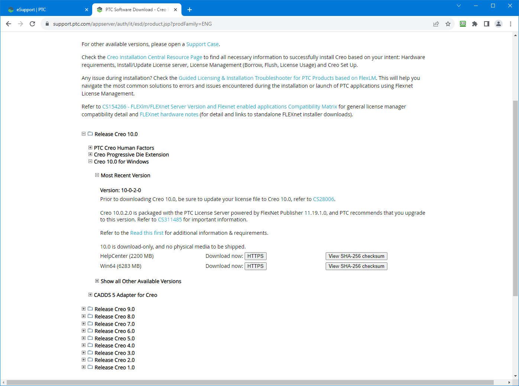Click the share icon near the address bar
519x386 pixels.
click(436, 24)
